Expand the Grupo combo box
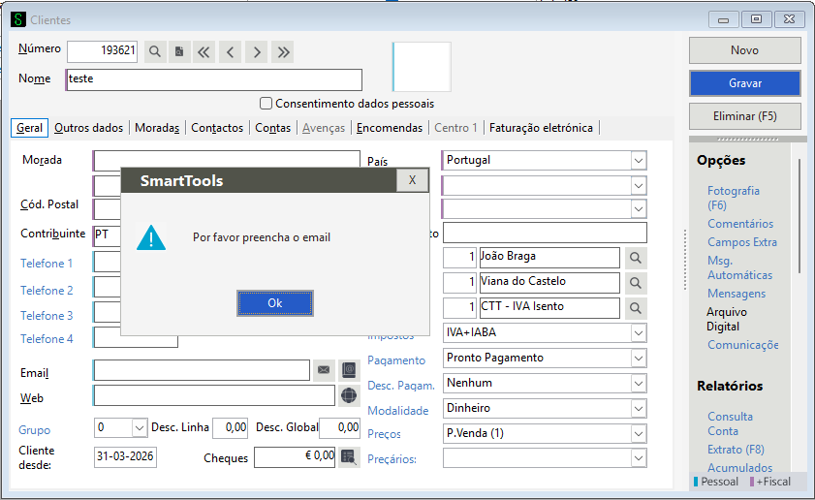 tap(139, 428)
